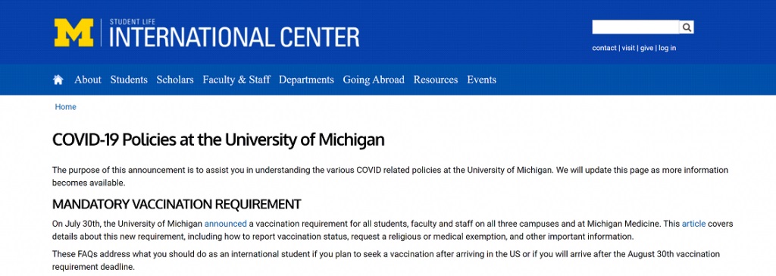Open the 'article' hyperlink
Viewport: 776px width, 276px height.
tap(693, 224)
